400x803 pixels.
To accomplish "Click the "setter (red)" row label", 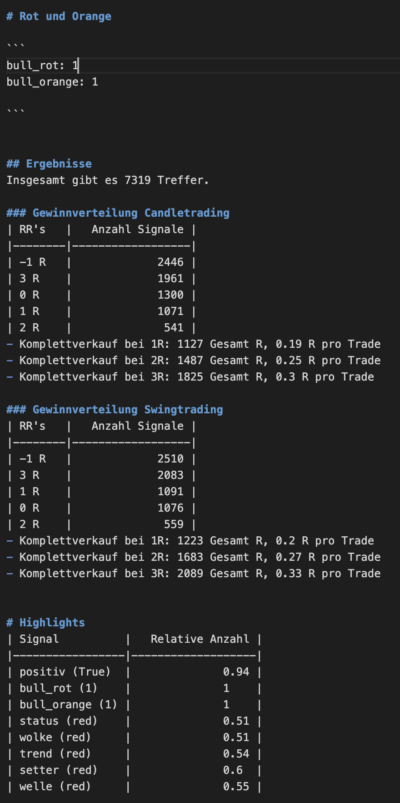I will 58,770.
